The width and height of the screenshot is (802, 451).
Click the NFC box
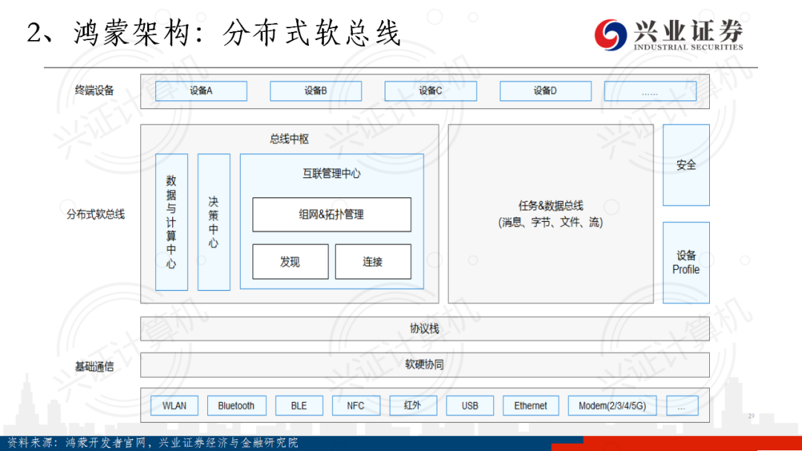(356, 406)
